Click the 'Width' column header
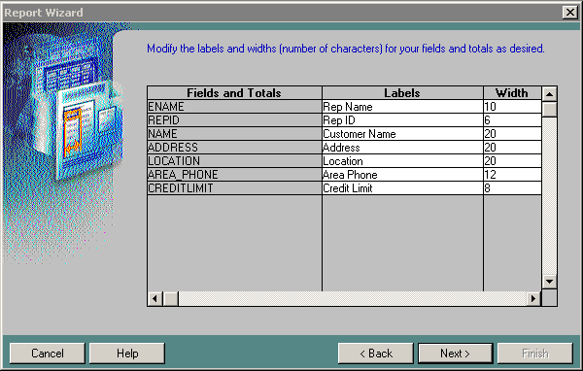Image resolution: width=583 pixels, height=371 pixels. click(x=512, y=93)
